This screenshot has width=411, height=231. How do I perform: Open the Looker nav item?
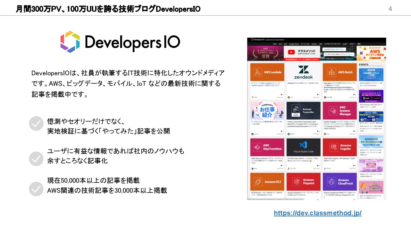345,44
